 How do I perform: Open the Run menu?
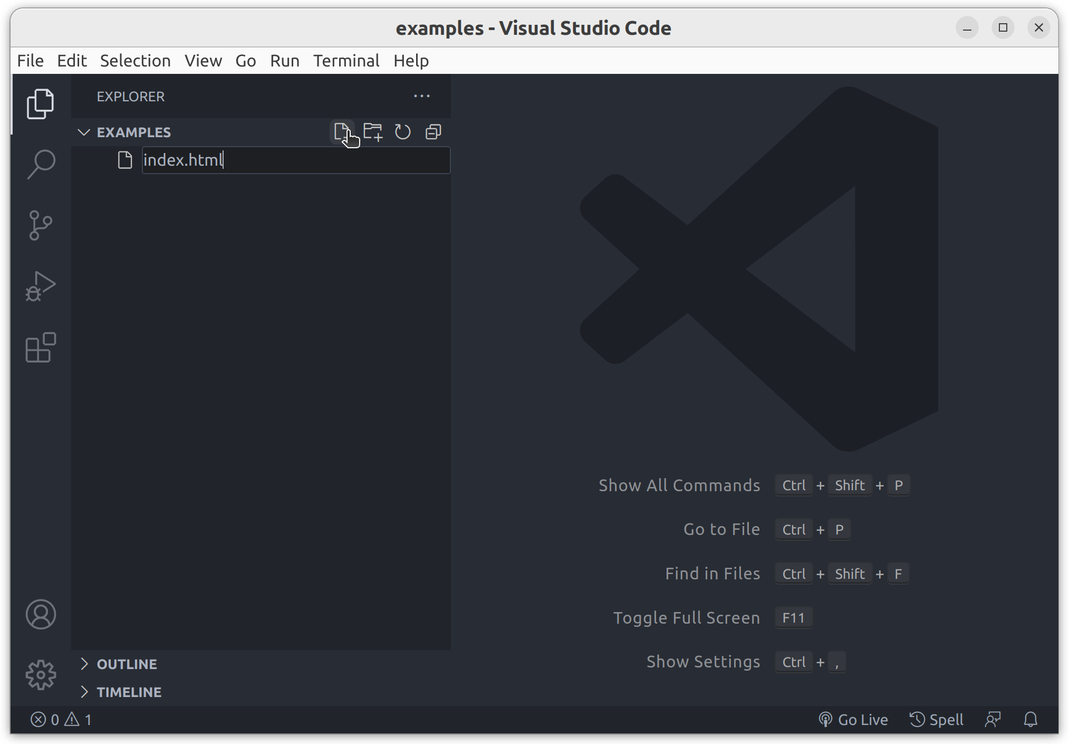285,61
